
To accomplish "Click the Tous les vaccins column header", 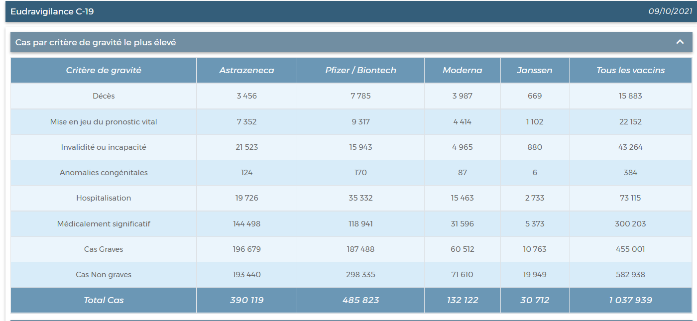I will 630,70.
